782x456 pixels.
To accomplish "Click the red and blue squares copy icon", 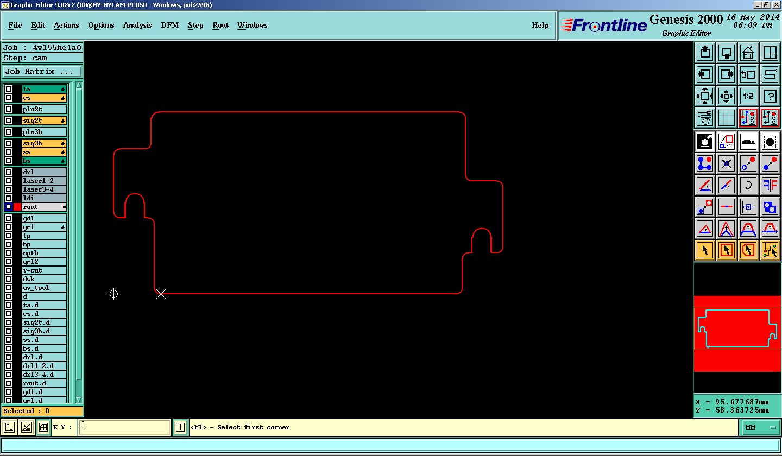I will [705, 207].
